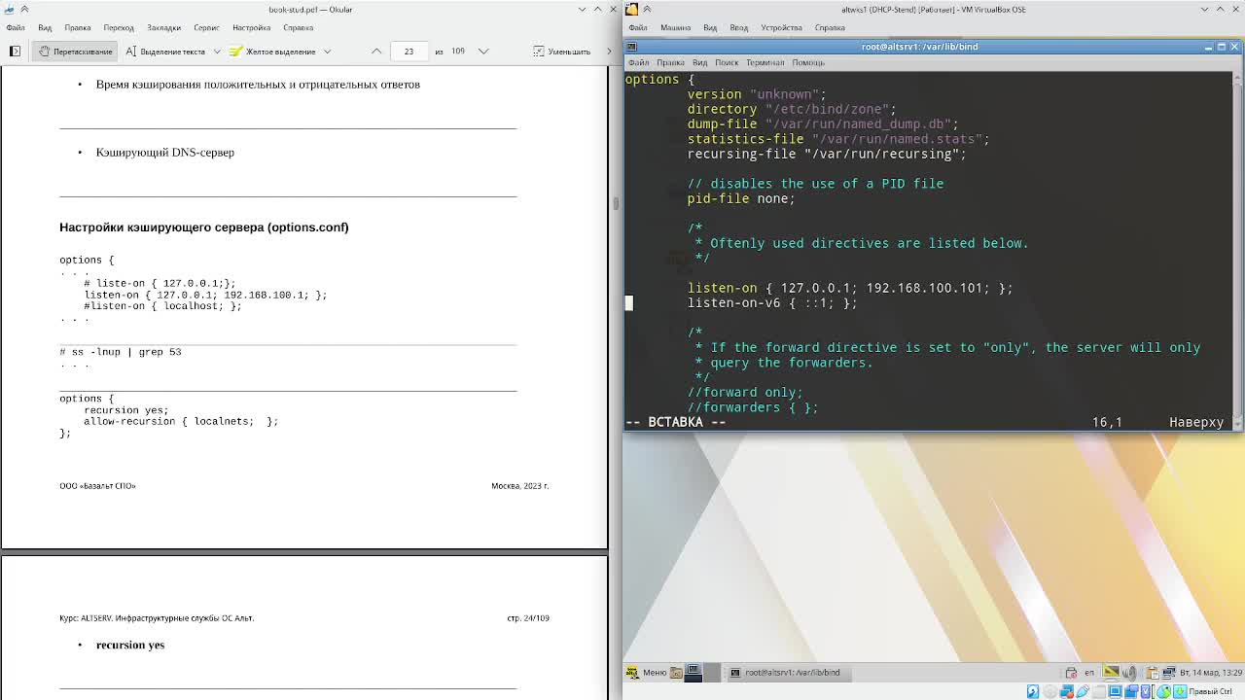This screenshot has height=700, width=1245.
Task: Activate the Выделение текста tool
Action: click(165, 51)
